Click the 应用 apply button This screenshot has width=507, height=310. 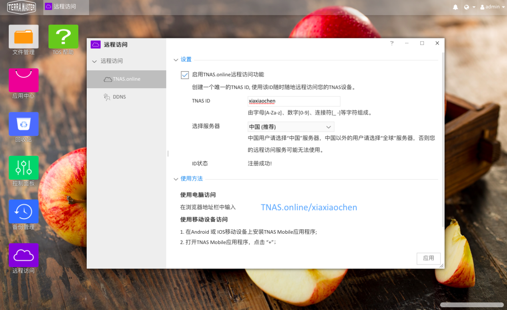pyautogui.click(x=428, y=258)
